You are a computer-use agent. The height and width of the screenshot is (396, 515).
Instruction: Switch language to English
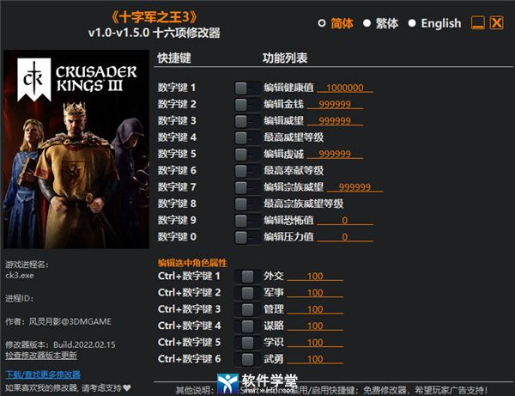[x=412, y=23]
